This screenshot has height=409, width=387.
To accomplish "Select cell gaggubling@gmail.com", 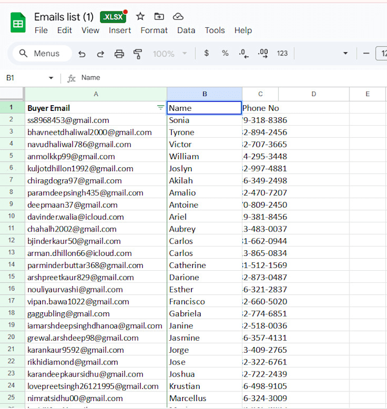I will pyautogui.click(x=96, y=313).
